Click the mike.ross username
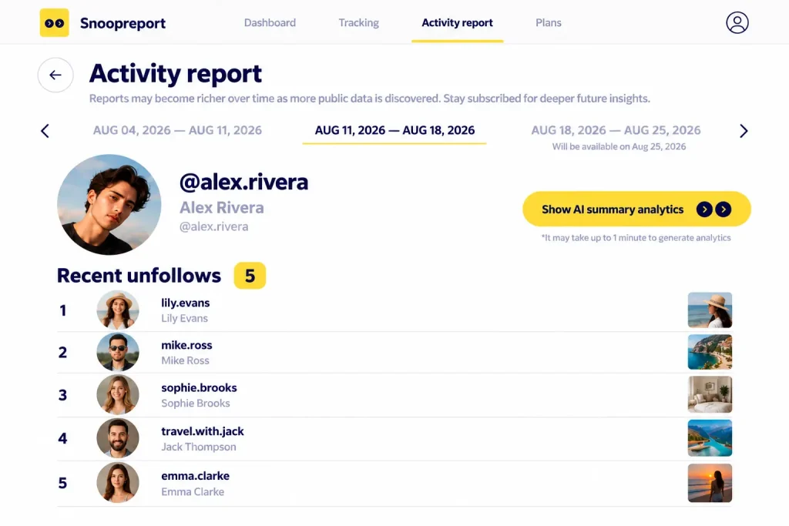This screenshot has width=789, height=526. [x=186, y=345]
